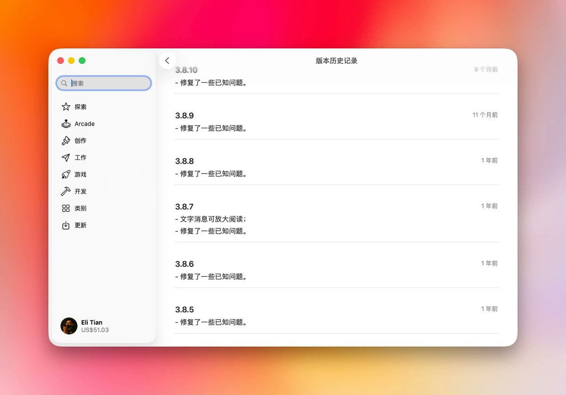
Task: Select the 工作 (Work) paper plane icon
Action: (65, 157)
